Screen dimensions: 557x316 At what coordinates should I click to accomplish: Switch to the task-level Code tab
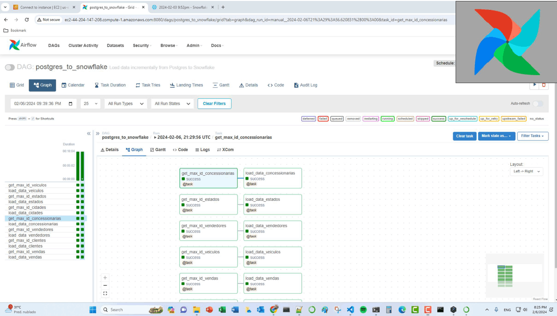(180, 150)
